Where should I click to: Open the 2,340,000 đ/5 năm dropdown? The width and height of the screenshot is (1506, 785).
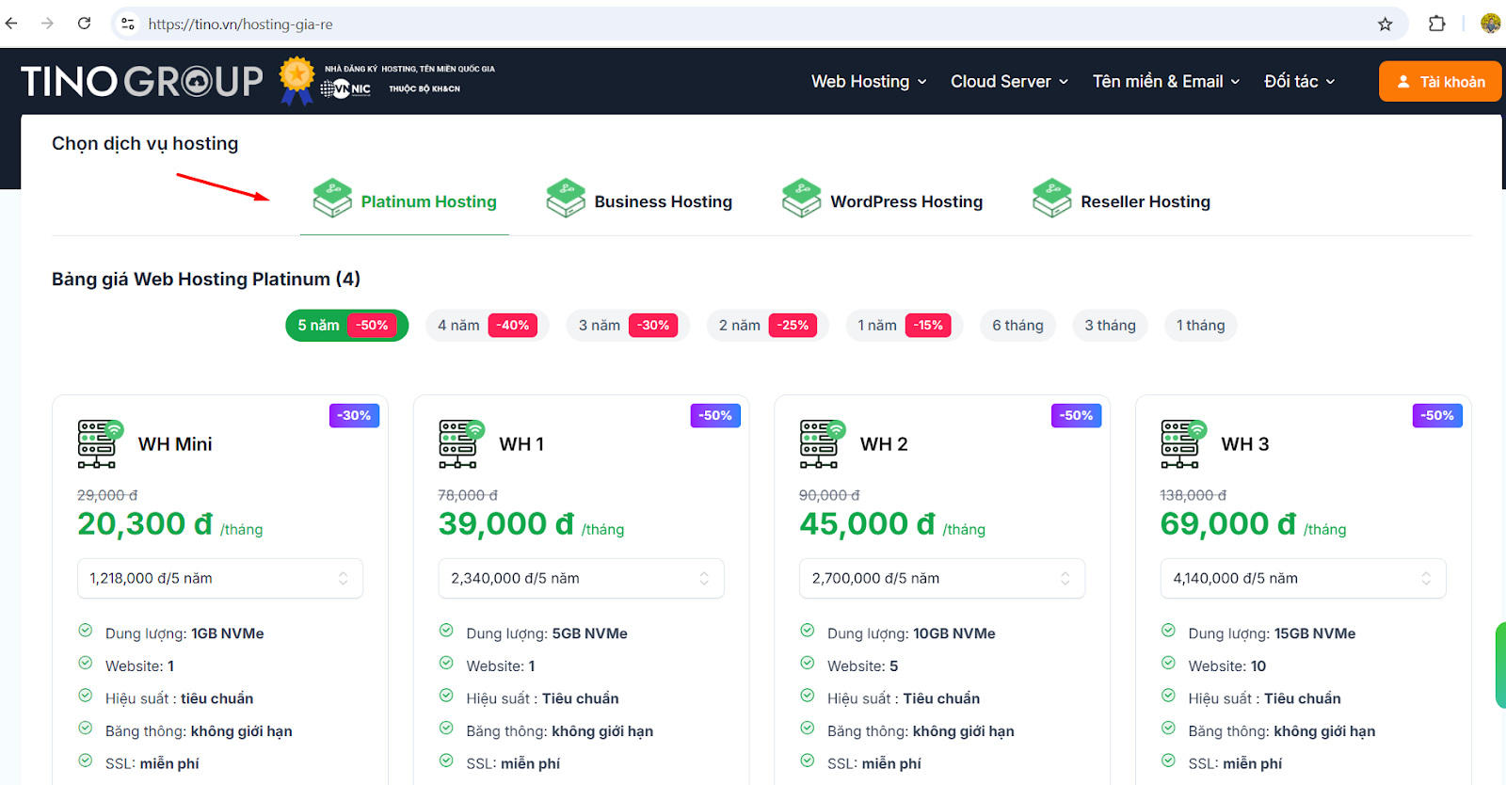[x=581, y=579]
